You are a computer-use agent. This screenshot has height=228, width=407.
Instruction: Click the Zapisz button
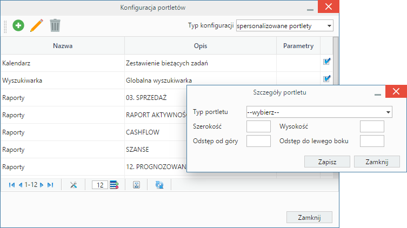327,162
